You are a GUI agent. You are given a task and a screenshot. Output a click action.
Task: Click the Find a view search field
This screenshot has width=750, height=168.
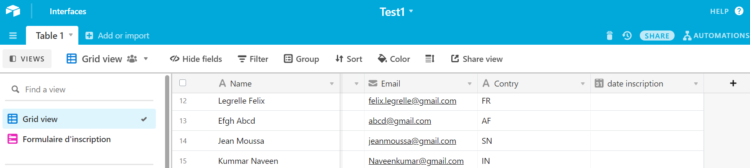[x=79, y=89]
